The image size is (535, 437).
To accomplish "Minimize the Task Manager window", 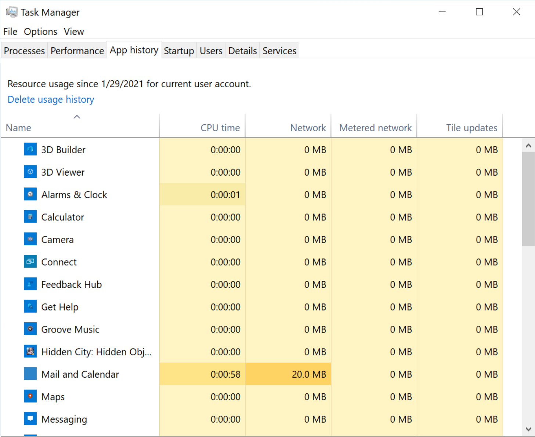I will pos(442,12).
